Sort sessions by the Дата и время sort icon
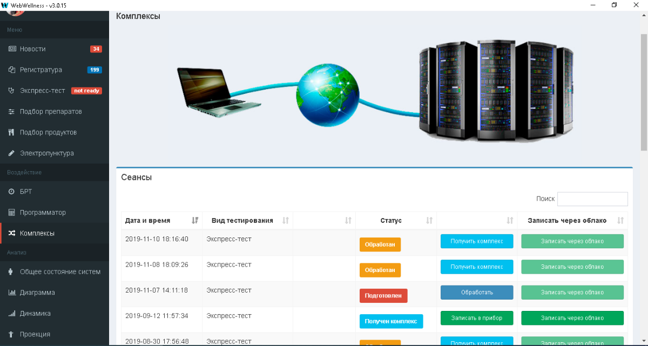Image resolution: width=648 pixels, height=346 pixels. coord(195,220)
